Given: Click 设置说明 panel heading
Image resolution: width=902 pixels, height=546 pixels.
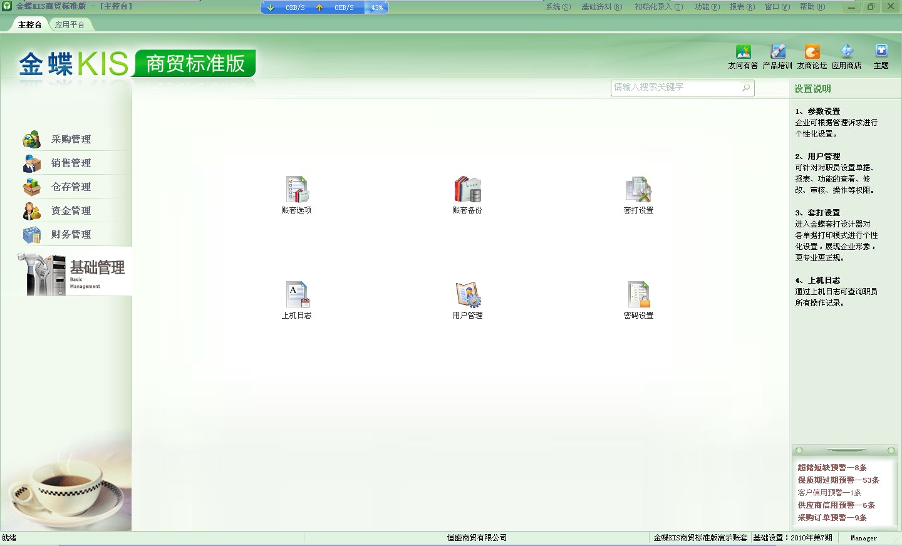Looking at the screenshot, I should click(x=812, y=89).
